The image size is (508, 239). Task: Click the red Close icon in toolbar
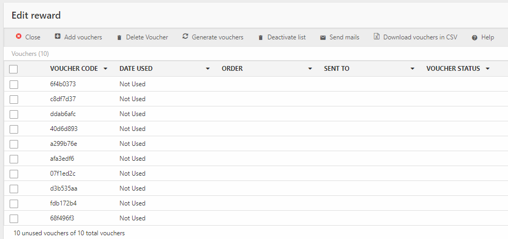tap(19, 37)
